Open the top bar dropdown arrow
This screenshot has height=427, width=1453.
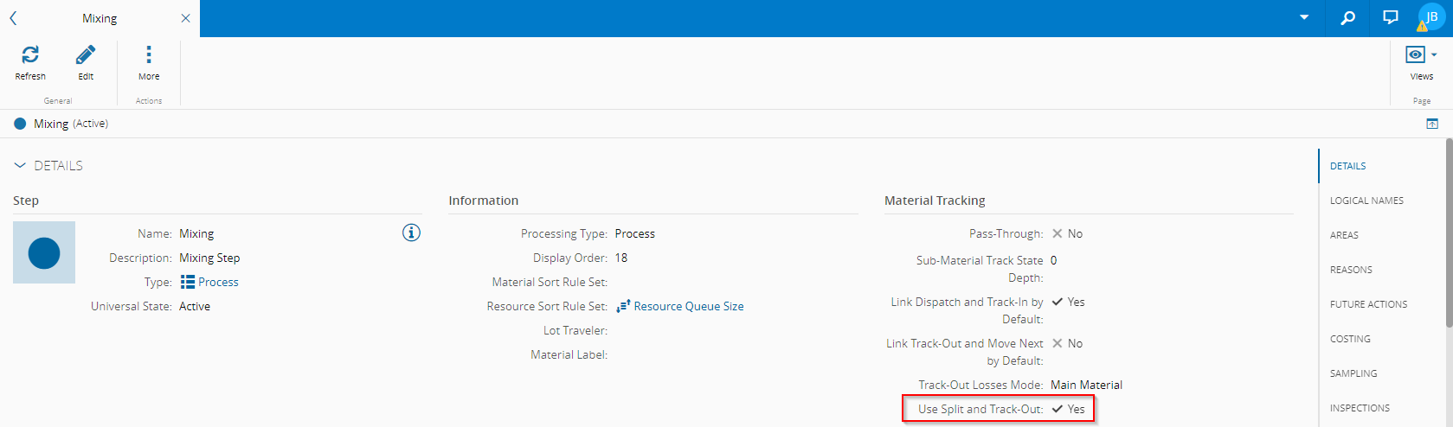1304,18
